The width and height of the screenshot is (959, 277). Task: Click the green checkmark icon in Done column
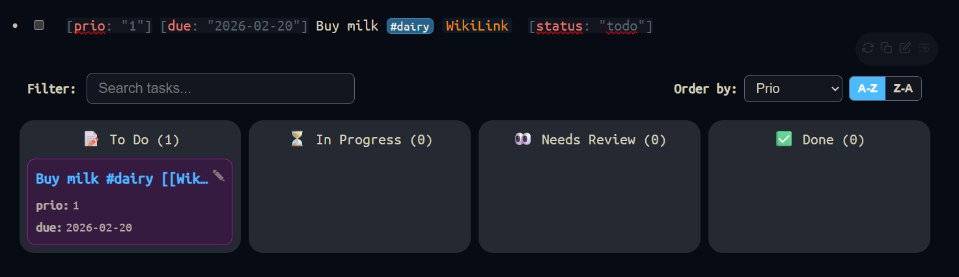784,139
